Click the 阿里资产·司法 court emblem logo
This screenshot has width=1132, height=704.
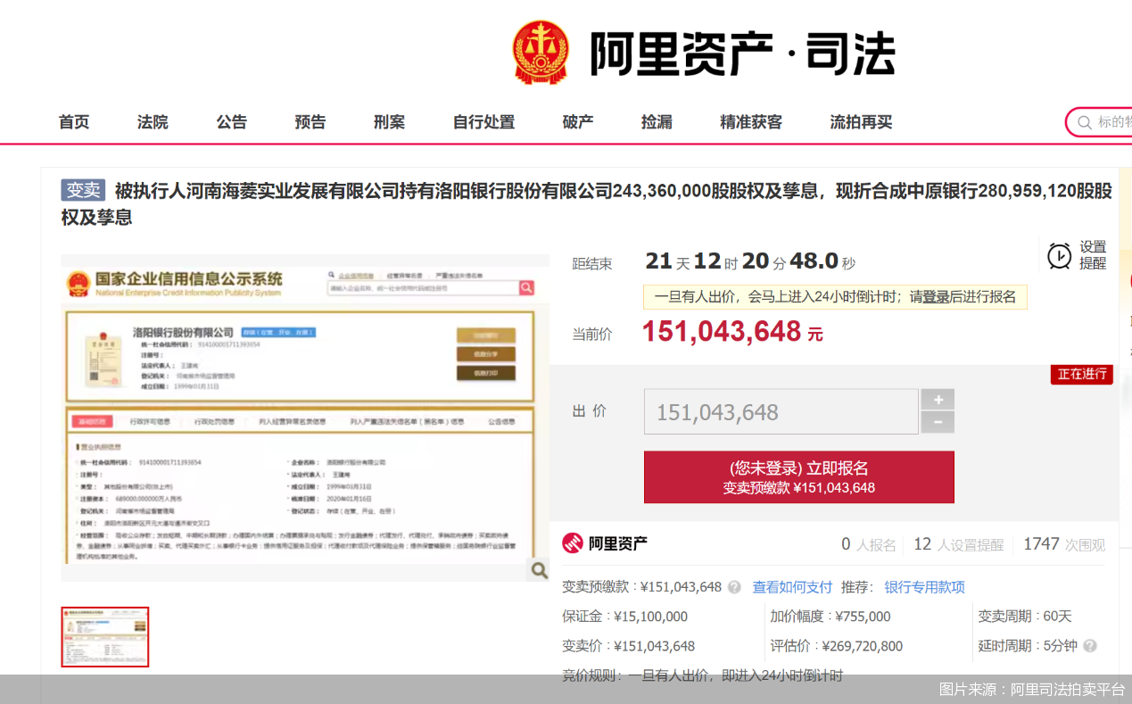pos(541,53)
